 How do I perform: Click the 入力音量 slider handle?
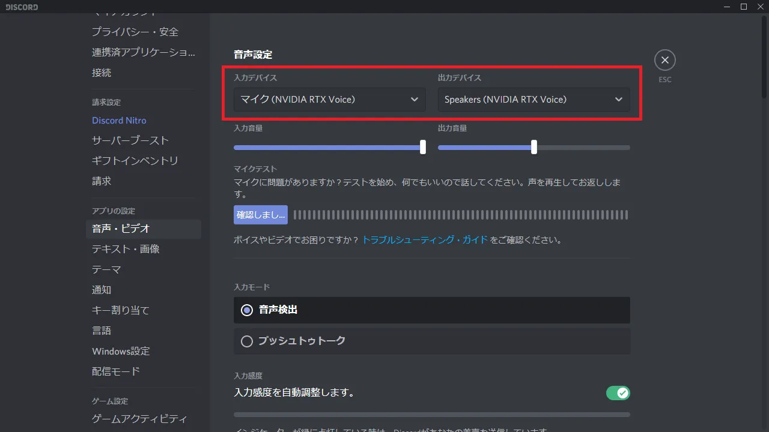point(423,147)
